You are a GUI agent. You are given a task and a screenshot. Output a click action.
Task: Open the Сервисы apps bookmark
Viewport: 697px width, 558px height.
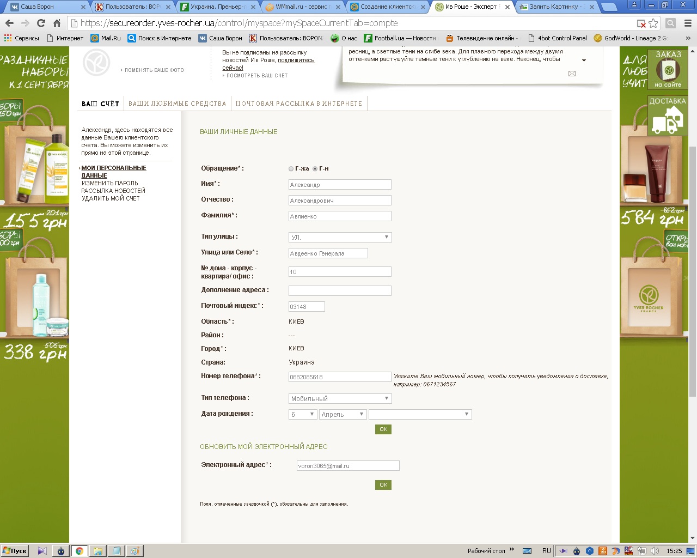tap(22, 38)
